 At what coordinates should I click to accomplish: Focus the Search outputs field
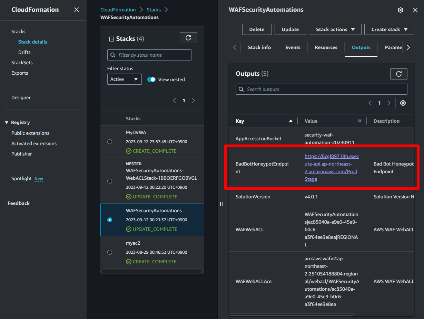tap(322, 89)
